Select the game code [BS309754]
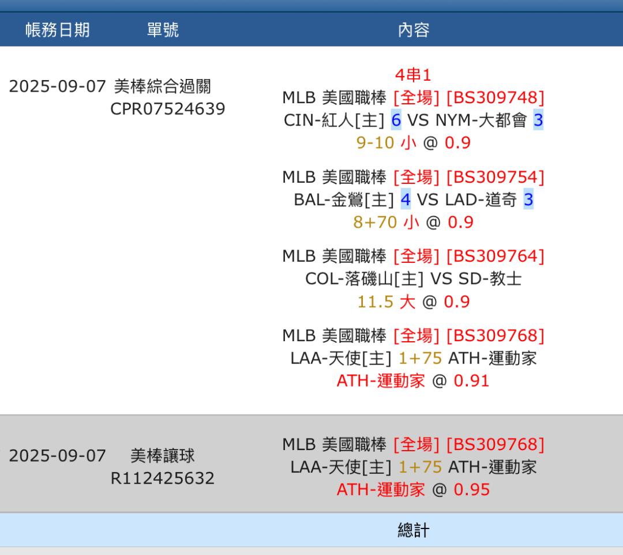Image resolution: width=623 pixels, height=555 pixels. [496, 177]
